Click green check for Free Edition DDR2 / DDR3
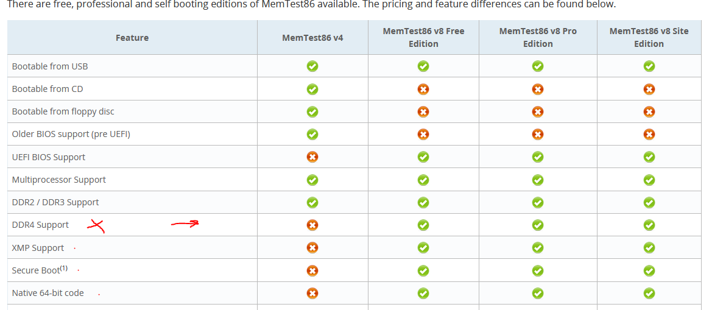 423,202
